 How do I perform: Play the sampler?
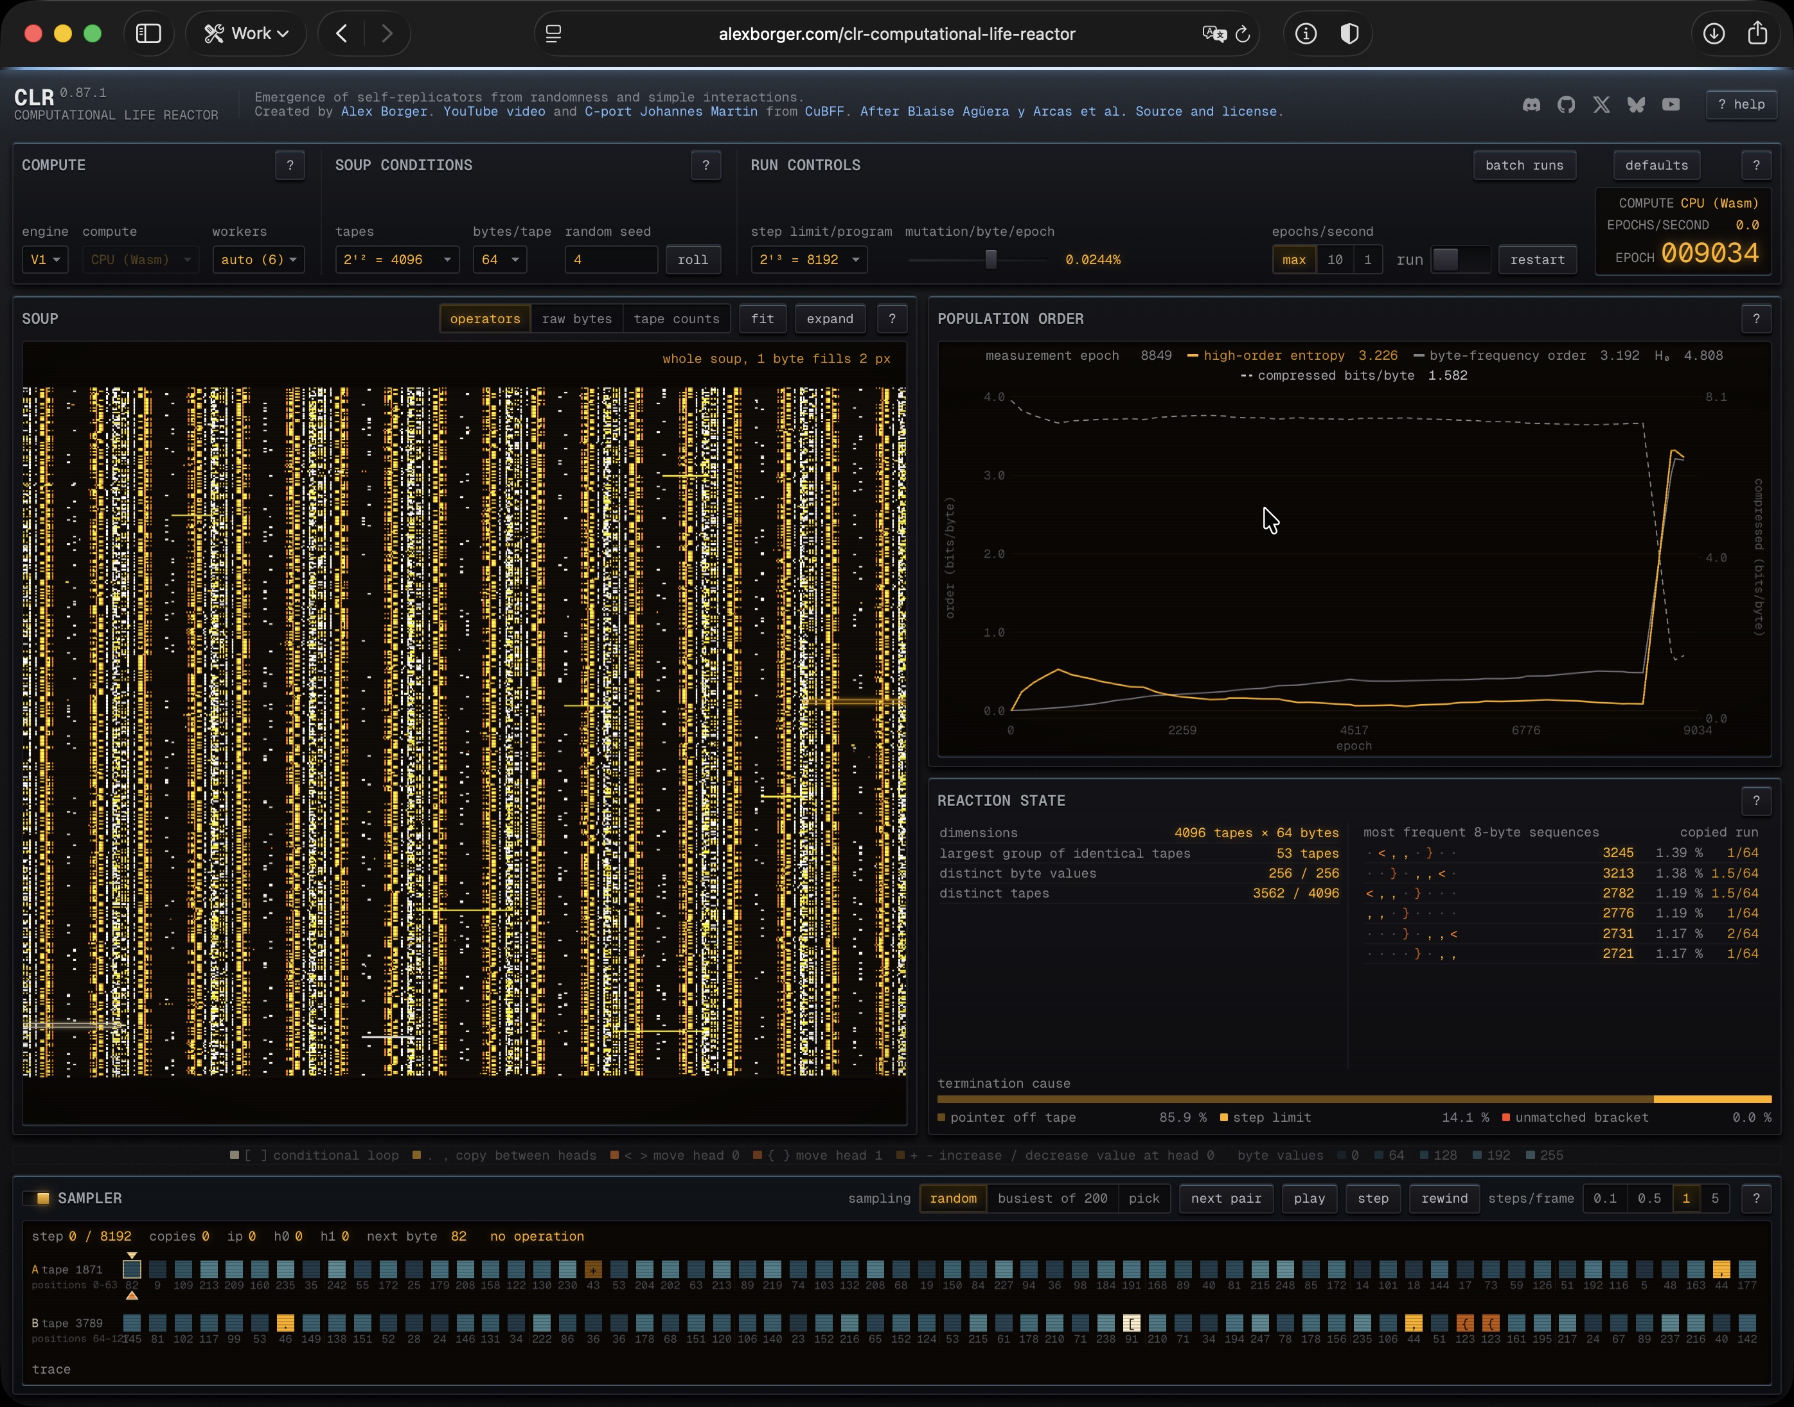[1309, 1199]
